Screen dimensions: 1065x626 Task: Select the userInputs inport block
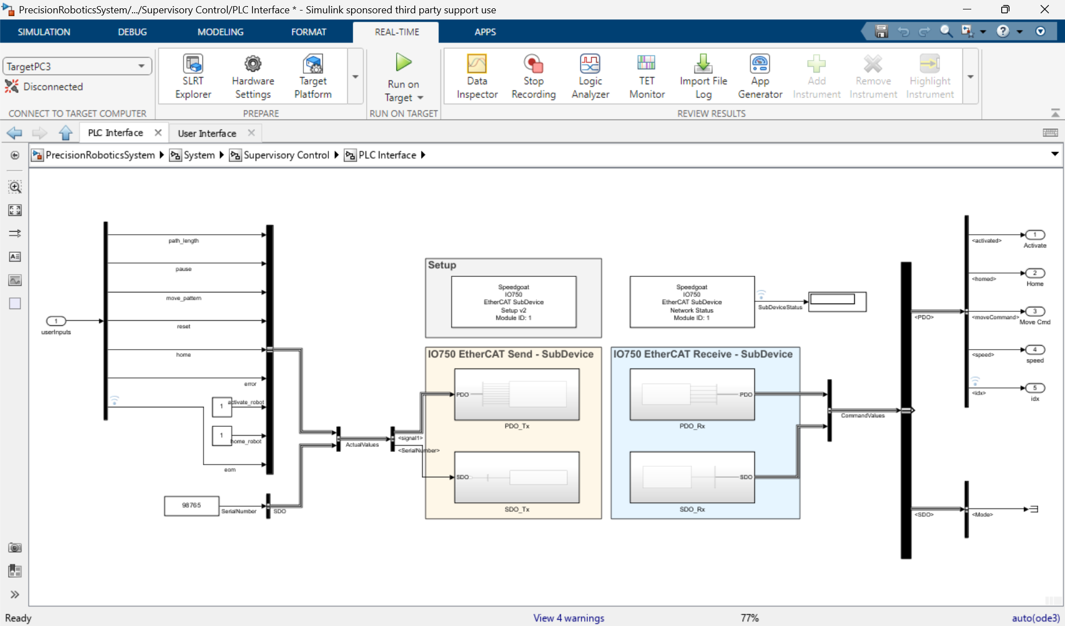(x=56, y=321)
